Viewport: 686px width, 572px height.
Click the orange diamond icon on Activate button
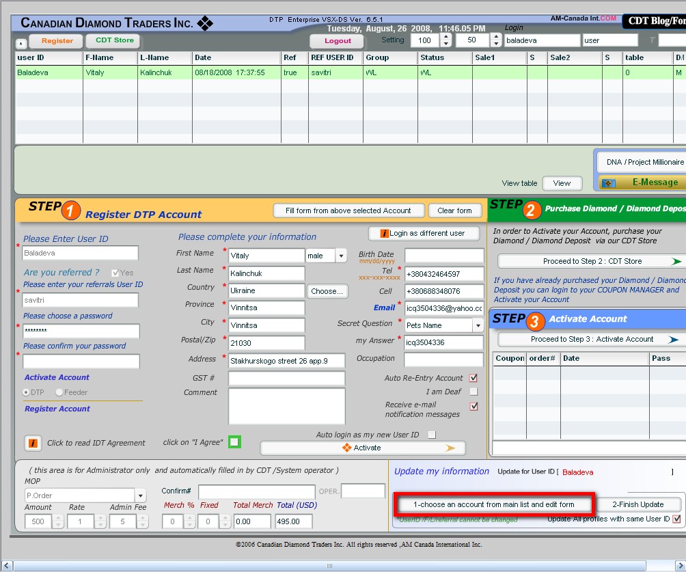tap(347, 448)
